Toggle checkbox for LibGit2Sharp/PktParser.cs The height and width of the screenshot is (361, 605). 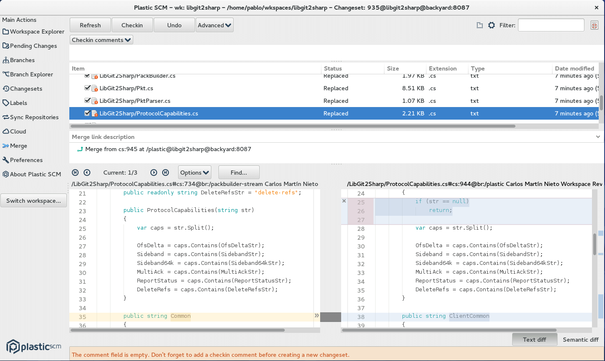coord(87,101)
